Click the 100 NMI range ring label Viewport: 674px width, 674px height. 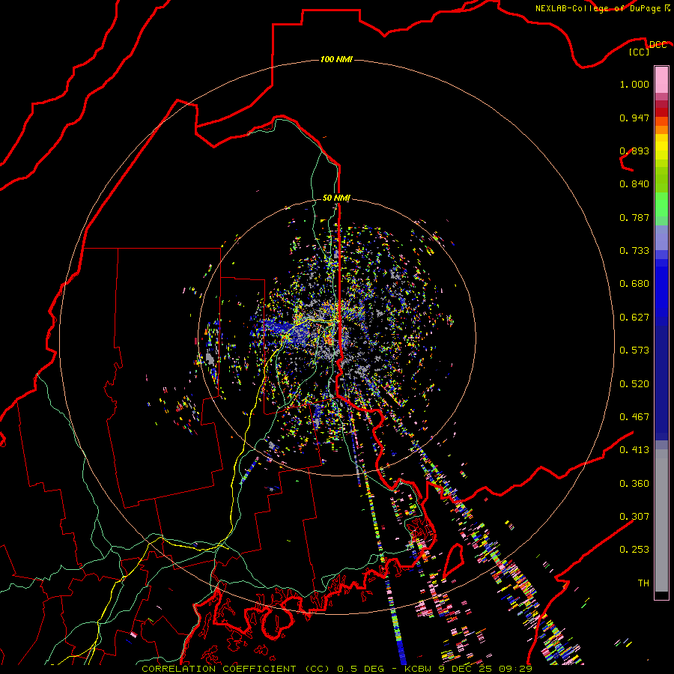click(336, 59)
